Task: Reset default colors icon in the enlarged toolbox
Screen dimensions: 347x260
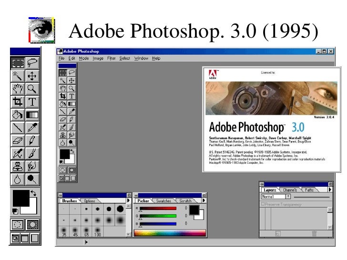Action: (x=15, y=211)
